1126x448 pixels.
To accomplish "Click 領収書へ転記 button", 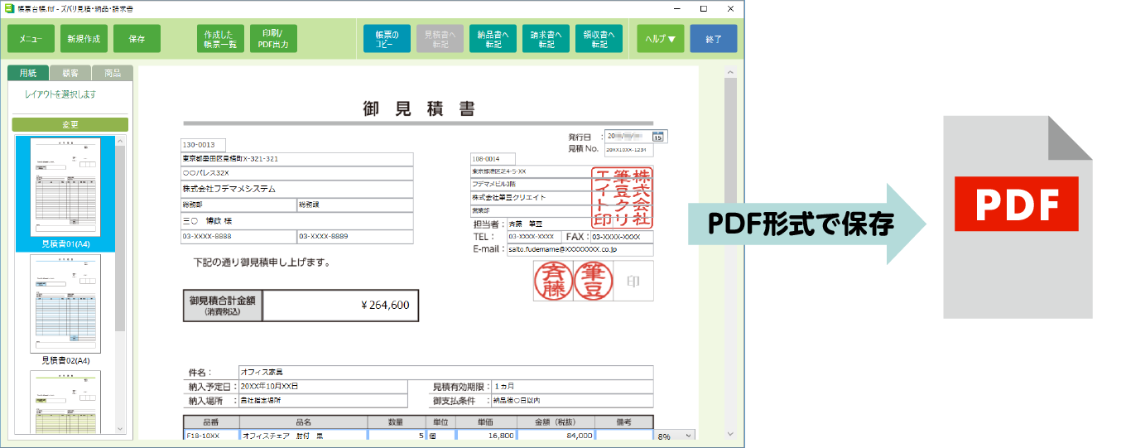I will pyautogui.click(x=599, y=39).
